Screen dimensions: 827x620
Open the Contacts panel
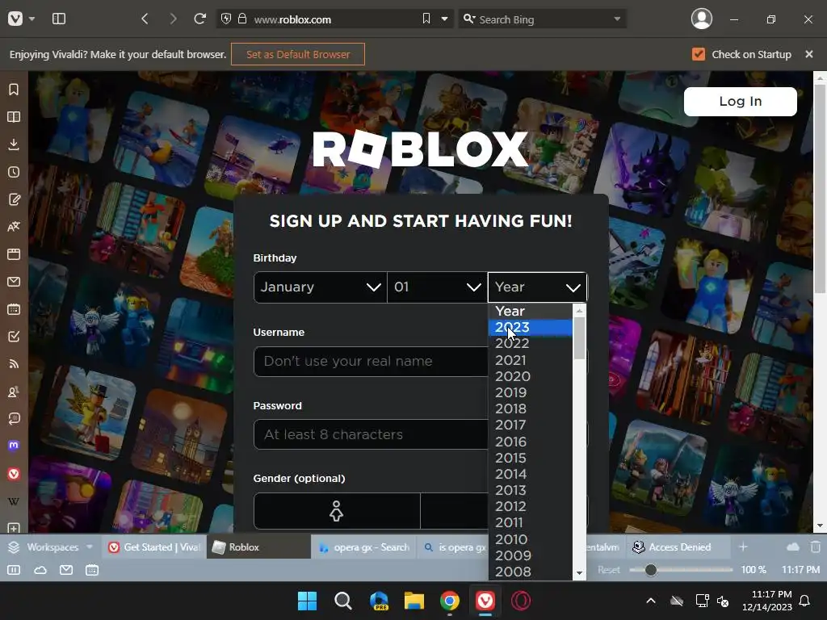(14, 392)
